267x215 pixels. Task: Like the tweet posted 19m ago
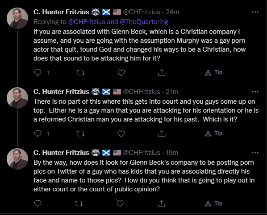click(x=120, y=203)
